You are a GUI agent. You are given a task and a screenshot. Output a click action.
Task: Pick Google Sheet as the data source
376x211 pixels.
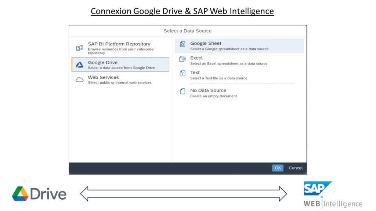239,46
